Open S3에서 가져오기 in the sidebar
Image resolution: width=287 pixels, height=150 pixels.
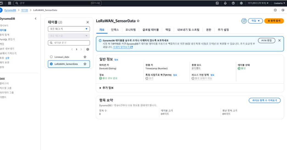pos(8,53)
